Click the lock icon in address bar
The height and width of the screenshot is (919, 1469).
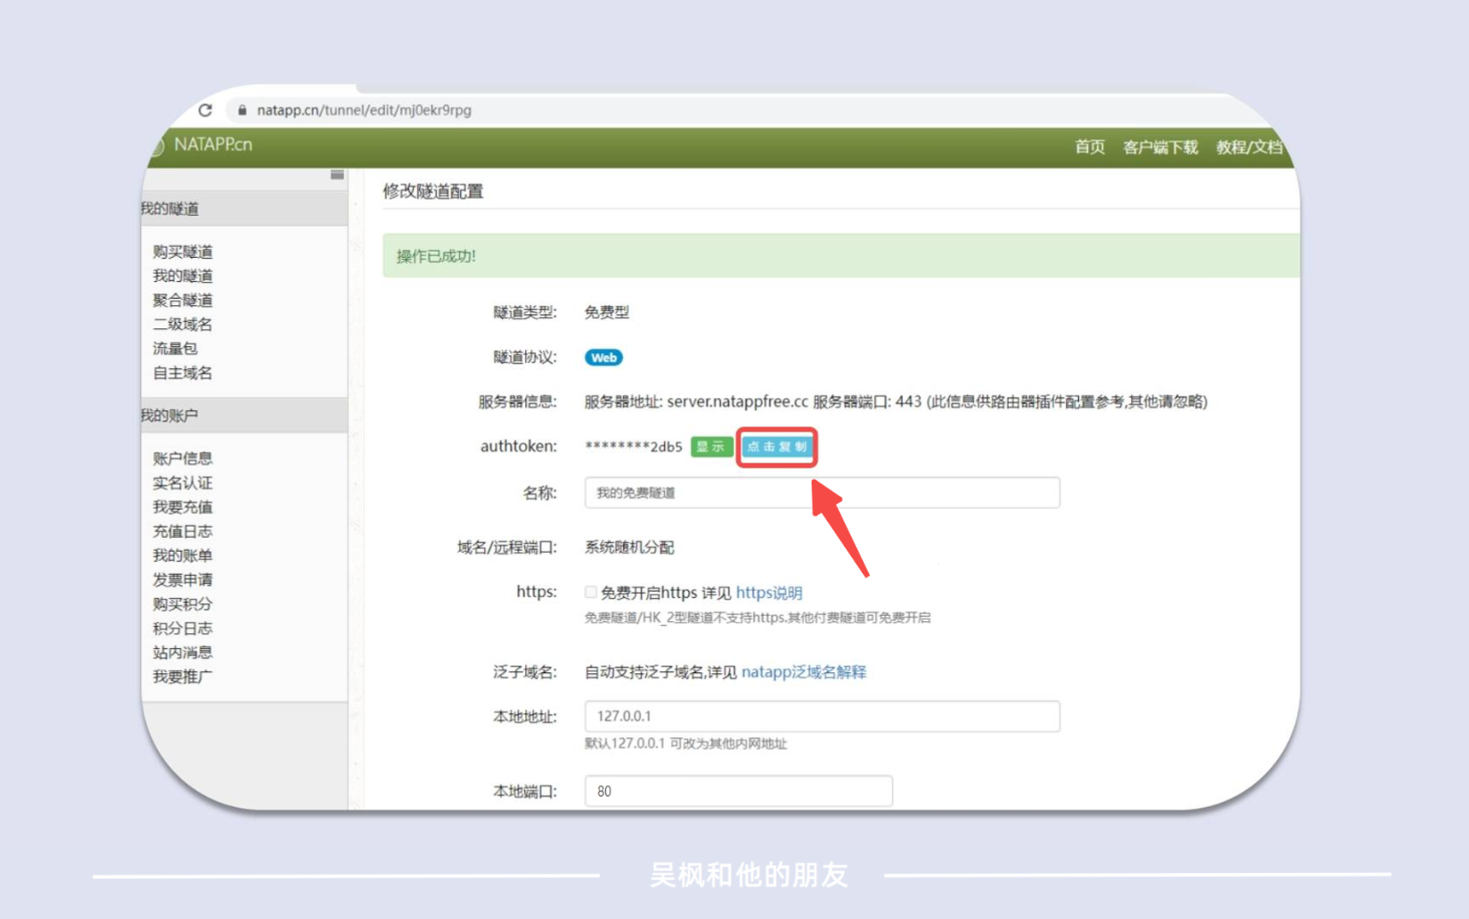point(242,110)
